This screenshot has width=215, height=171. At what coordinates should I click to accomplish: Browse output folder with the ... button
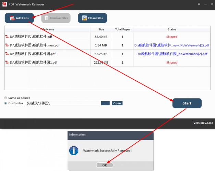tap(105, 103)
